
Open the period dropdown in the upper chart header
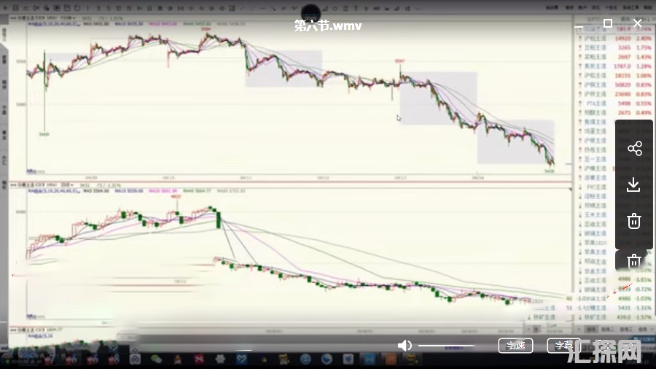(69, 18)
